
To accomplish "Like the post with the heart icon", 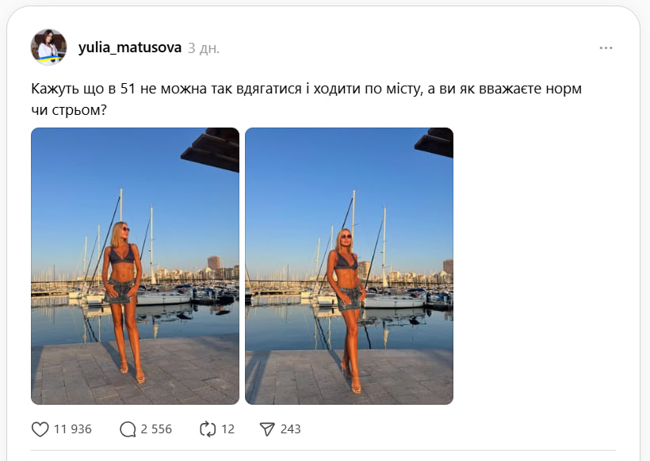I will (40, 429).
